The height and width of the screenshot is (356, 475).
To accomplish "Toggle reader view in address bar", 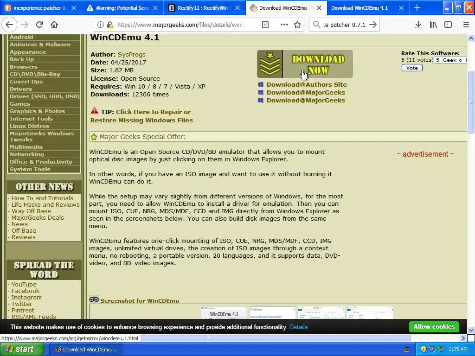I will click(x=265, y=25).
